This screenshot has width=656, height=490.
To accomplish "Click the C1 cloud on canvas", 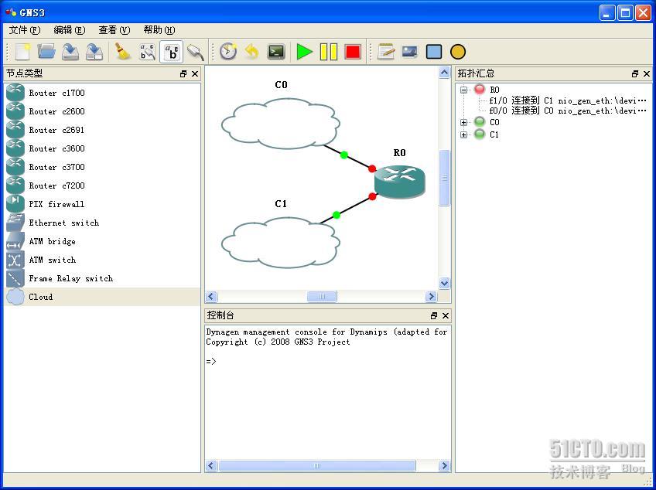I will (x=280, y=243).
